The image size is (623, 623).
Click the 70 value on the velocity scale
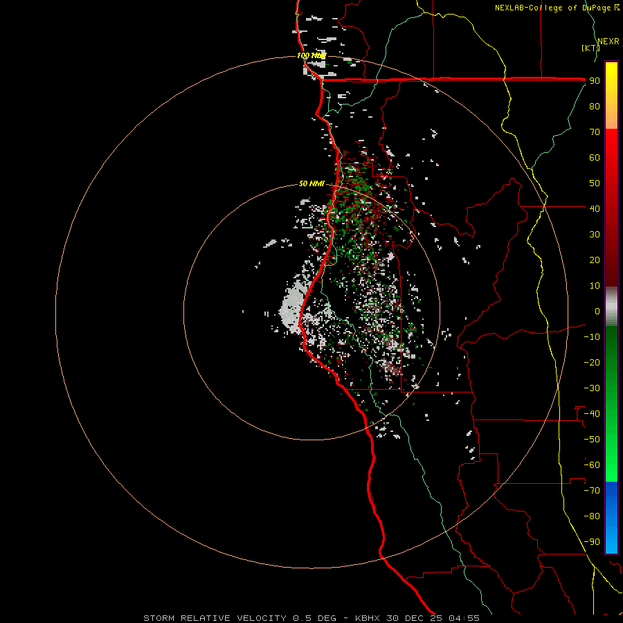click(x=595, y=132)
